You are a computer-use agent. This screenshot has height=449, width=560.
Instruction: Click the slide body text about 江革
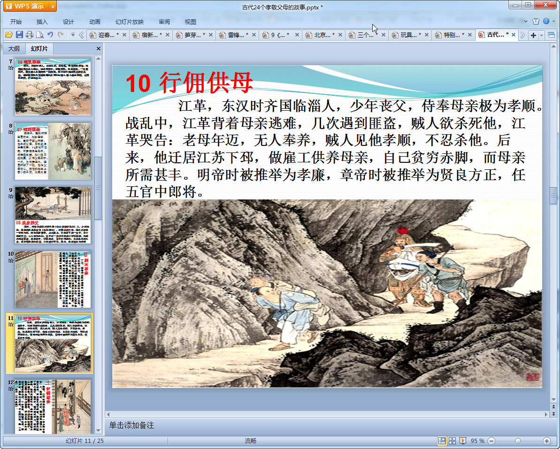tap(334, 148)
